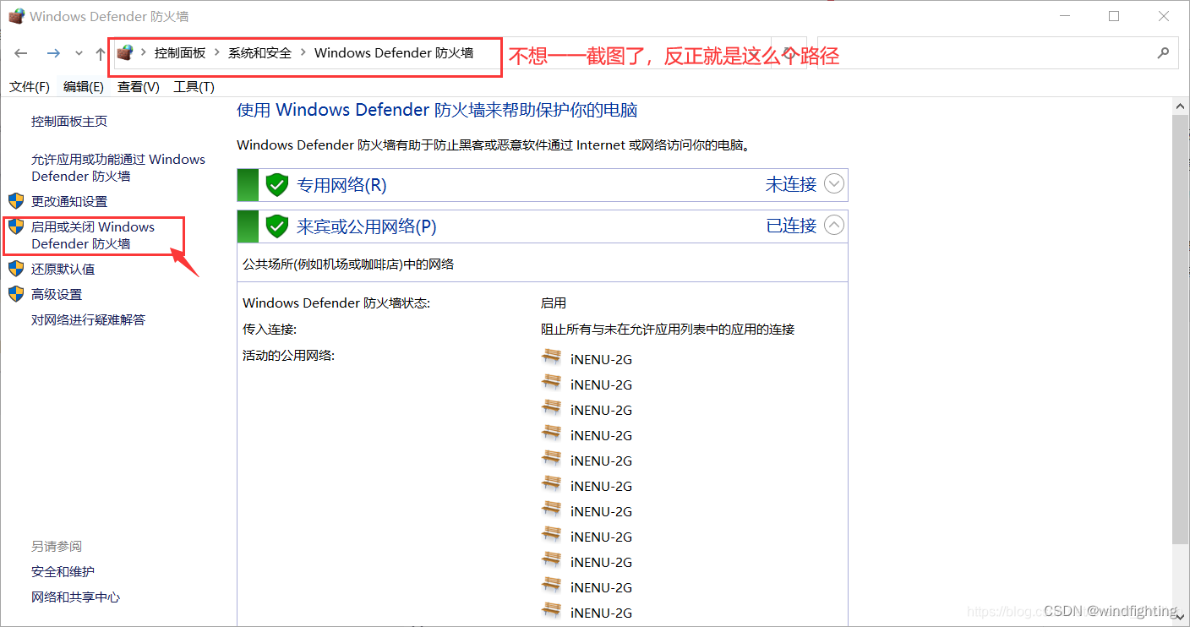Open the 查看(V) menu
Image resolution: width=1190 pixels, height=627 pixels.
(139, 86)
